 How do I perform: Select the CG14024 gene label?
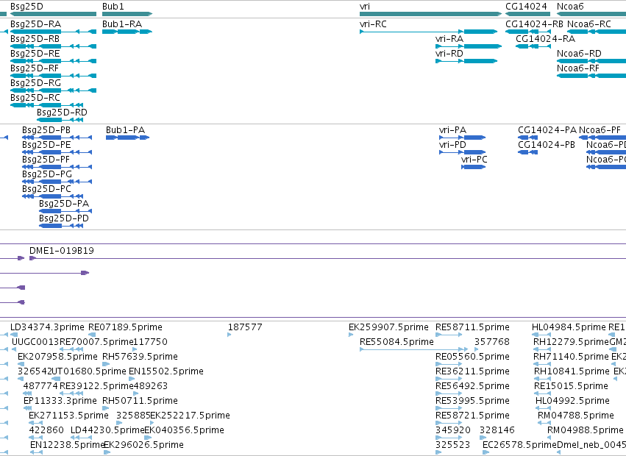[x=526, y=7]
